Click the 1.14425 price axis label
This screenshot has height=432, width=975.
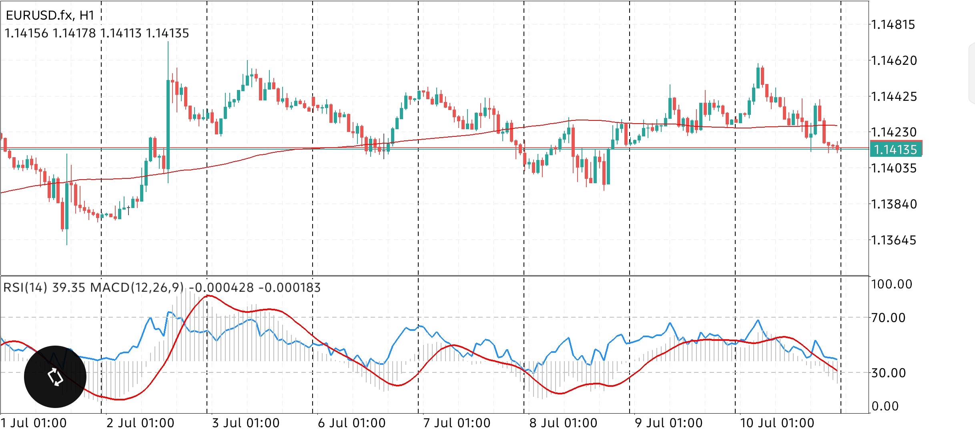(894, 96)
